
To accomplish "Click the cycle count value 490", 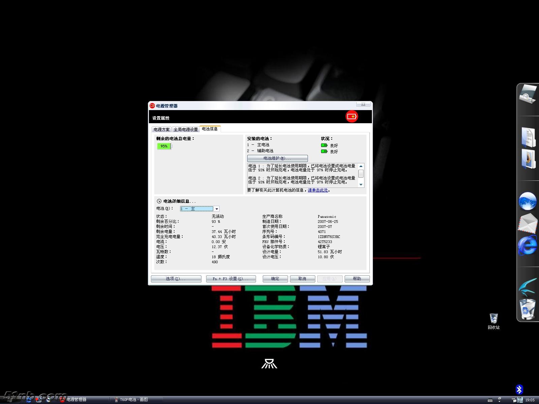I will point(215,262).
